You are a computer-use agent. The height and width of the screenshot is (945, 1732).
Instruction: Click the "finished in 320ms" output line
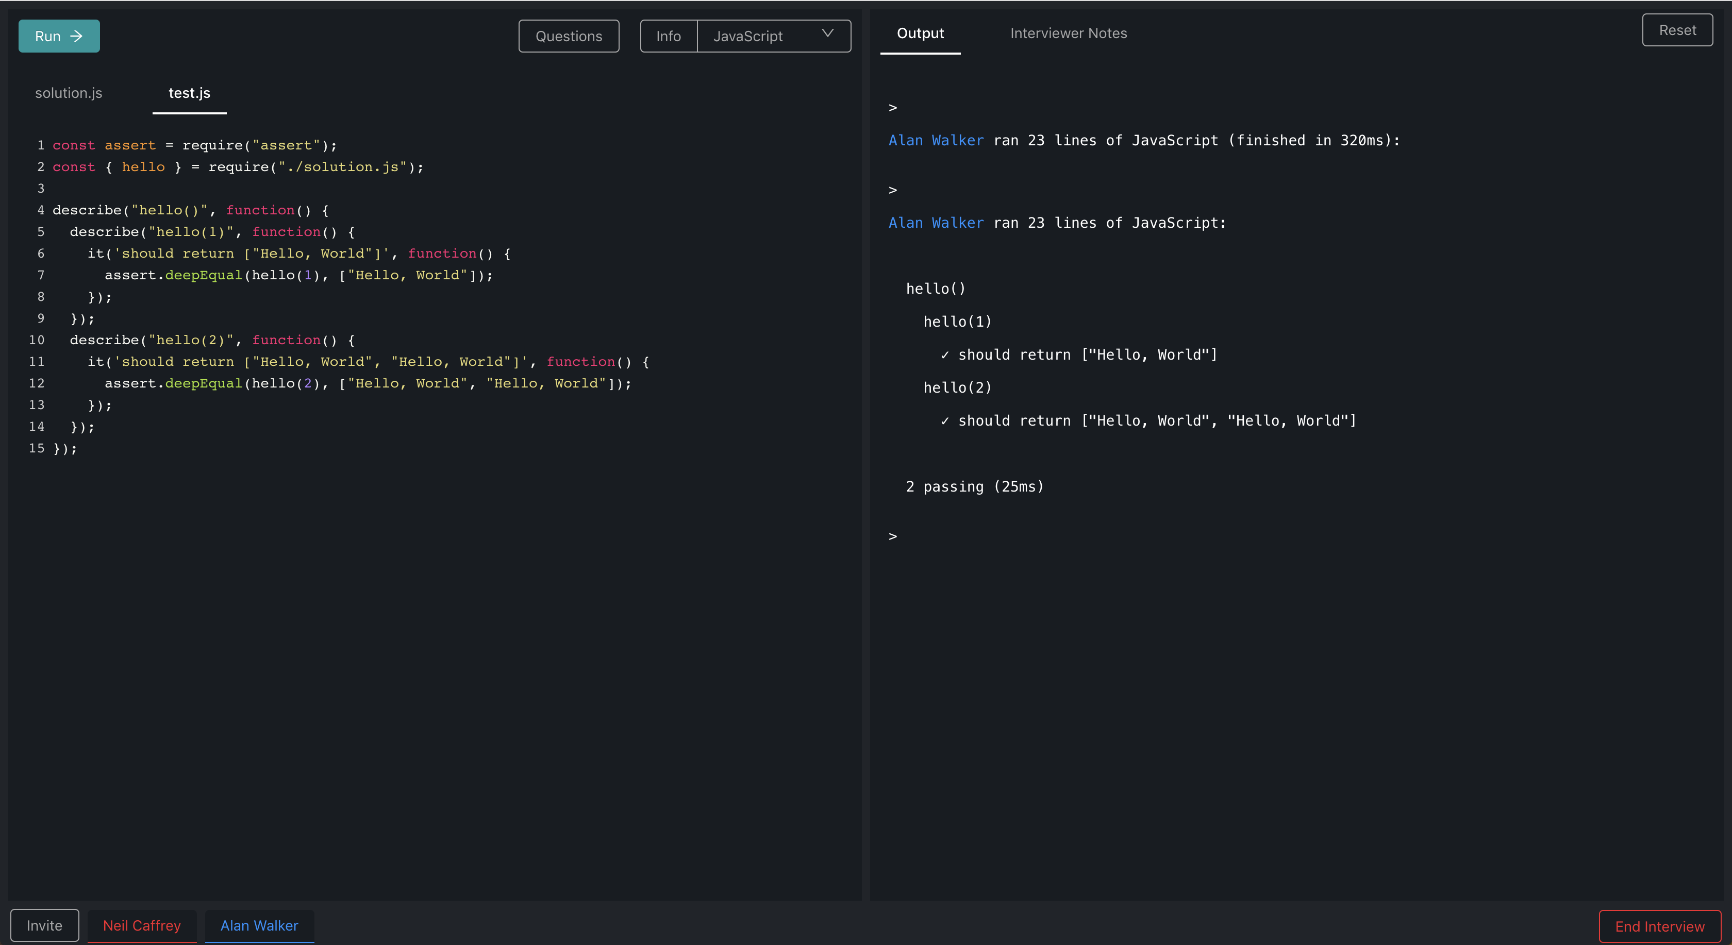pyautogui.click(x=1144, y=141)
